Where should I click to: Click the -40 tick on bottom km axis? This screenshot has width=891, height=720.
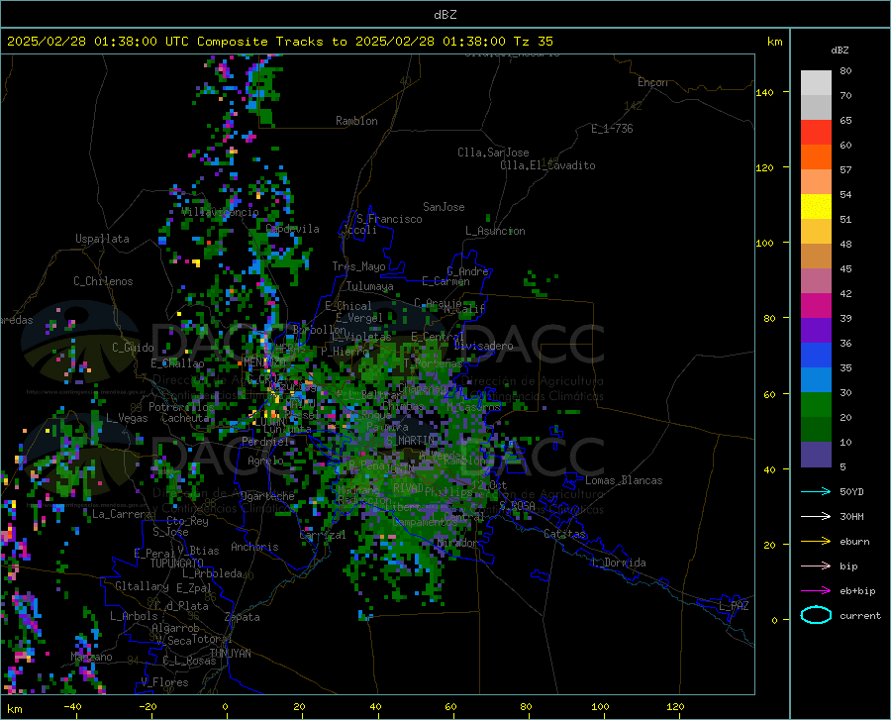72,706
